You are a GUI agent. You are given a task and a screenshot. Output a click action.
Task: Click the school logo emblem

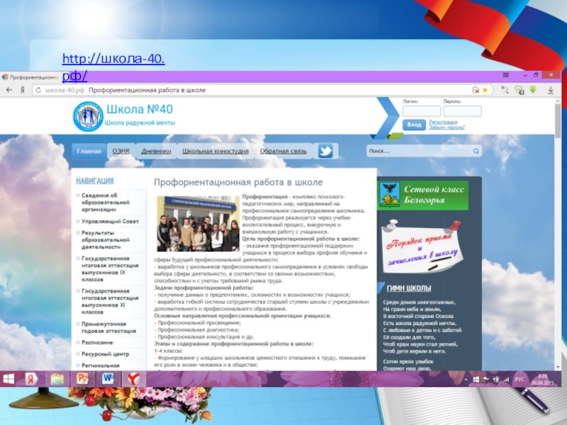pyautogui.click(x=88, y=116)
